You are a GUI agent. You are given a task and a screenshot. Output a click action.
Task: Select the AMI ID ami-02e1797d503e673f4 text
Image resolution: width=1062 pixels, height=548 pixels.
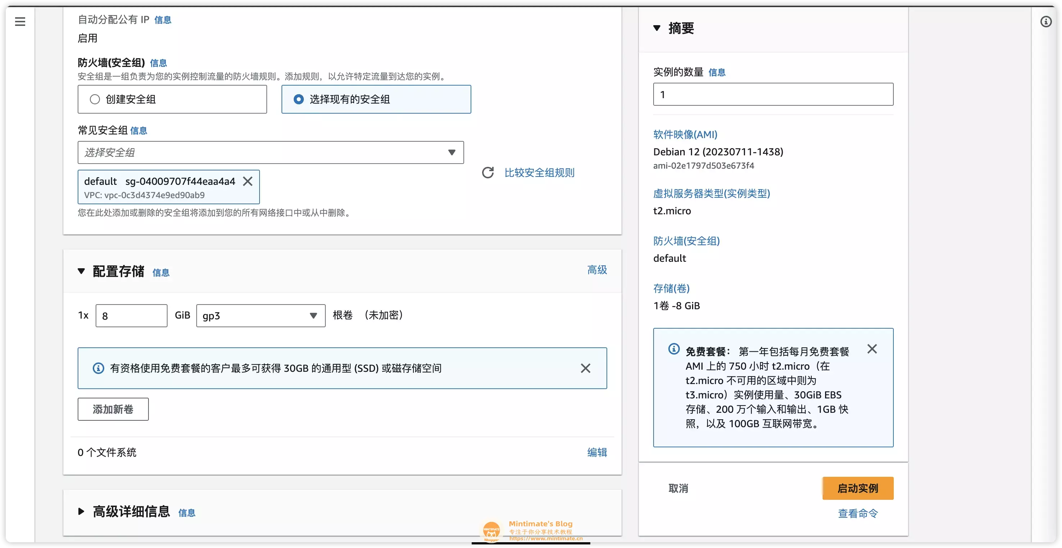703,165
